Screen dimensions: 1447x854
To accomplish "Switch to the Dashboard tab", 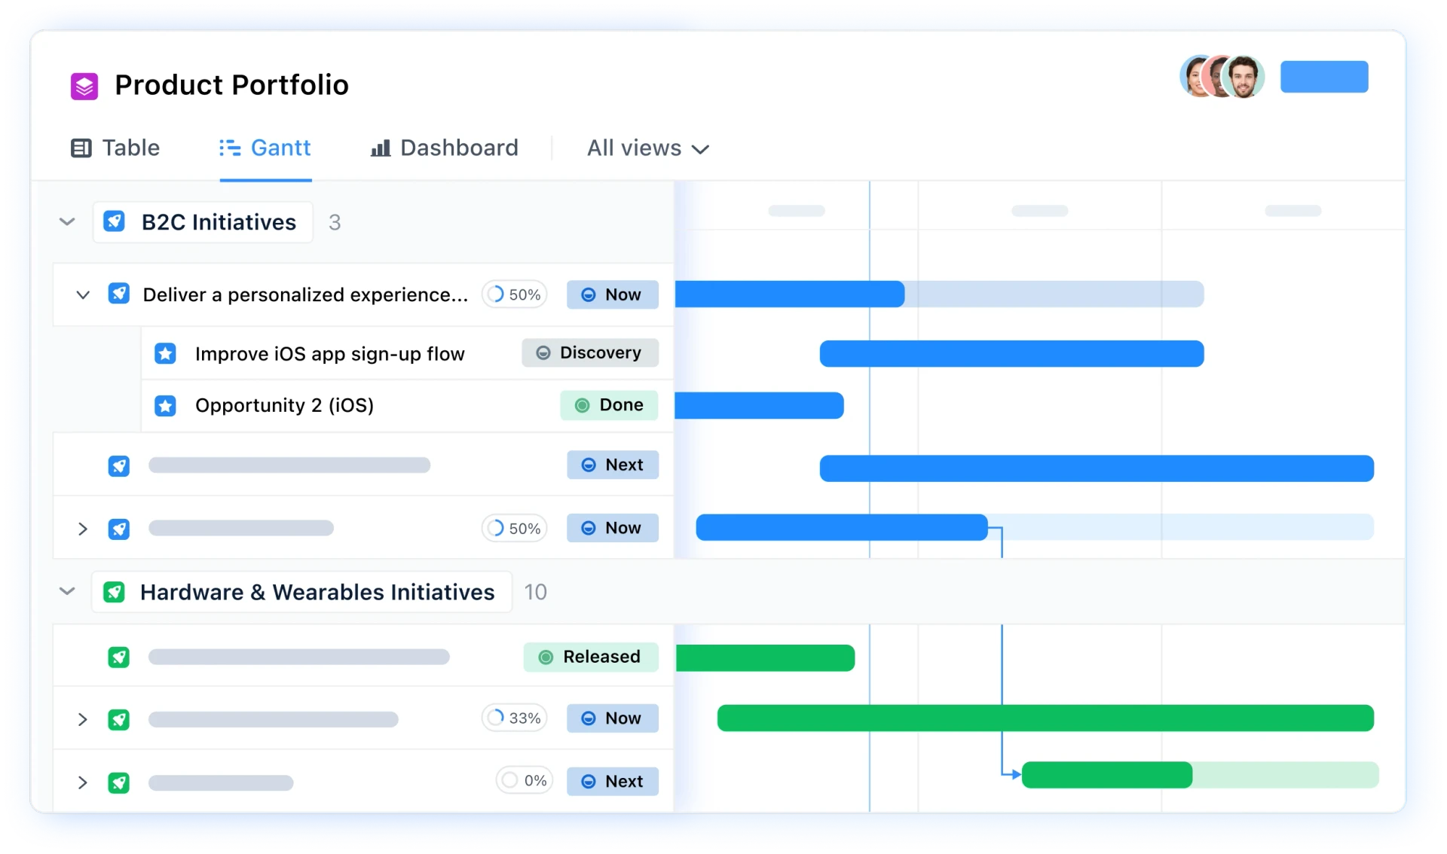I will click(458, 148).
